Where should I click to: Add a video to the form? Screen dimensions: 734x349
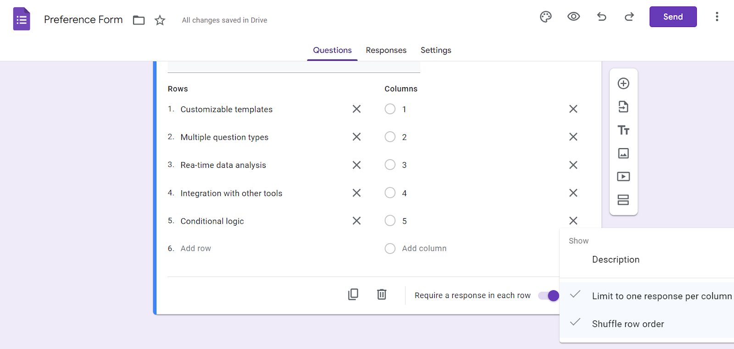[623, 177]
